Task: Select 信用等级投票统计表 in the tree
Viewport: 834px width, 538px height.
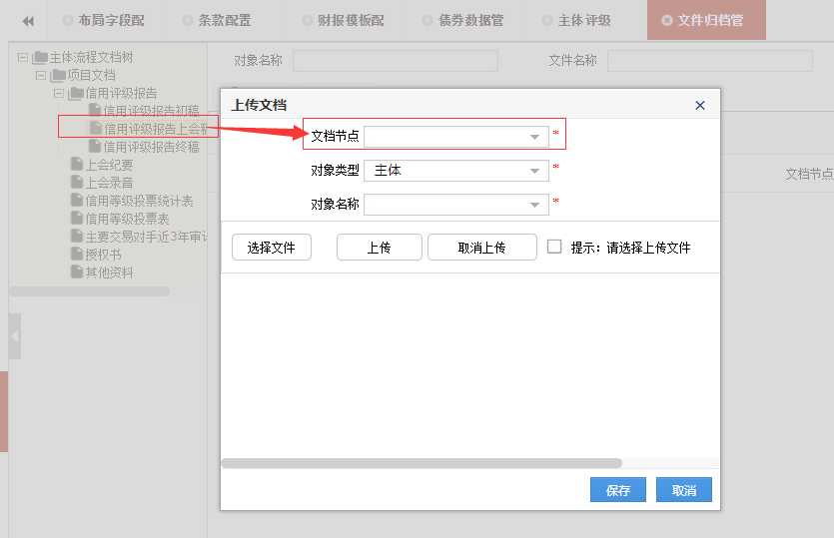Action: [x=140, y=201]
